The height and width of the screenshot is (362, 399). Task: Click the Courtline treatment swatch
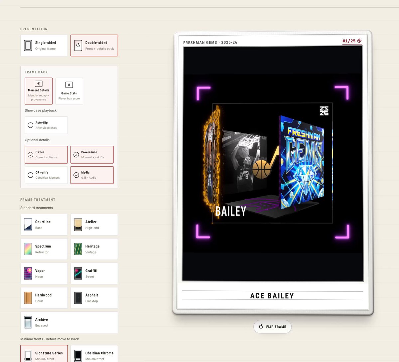[x=28, y=225]
